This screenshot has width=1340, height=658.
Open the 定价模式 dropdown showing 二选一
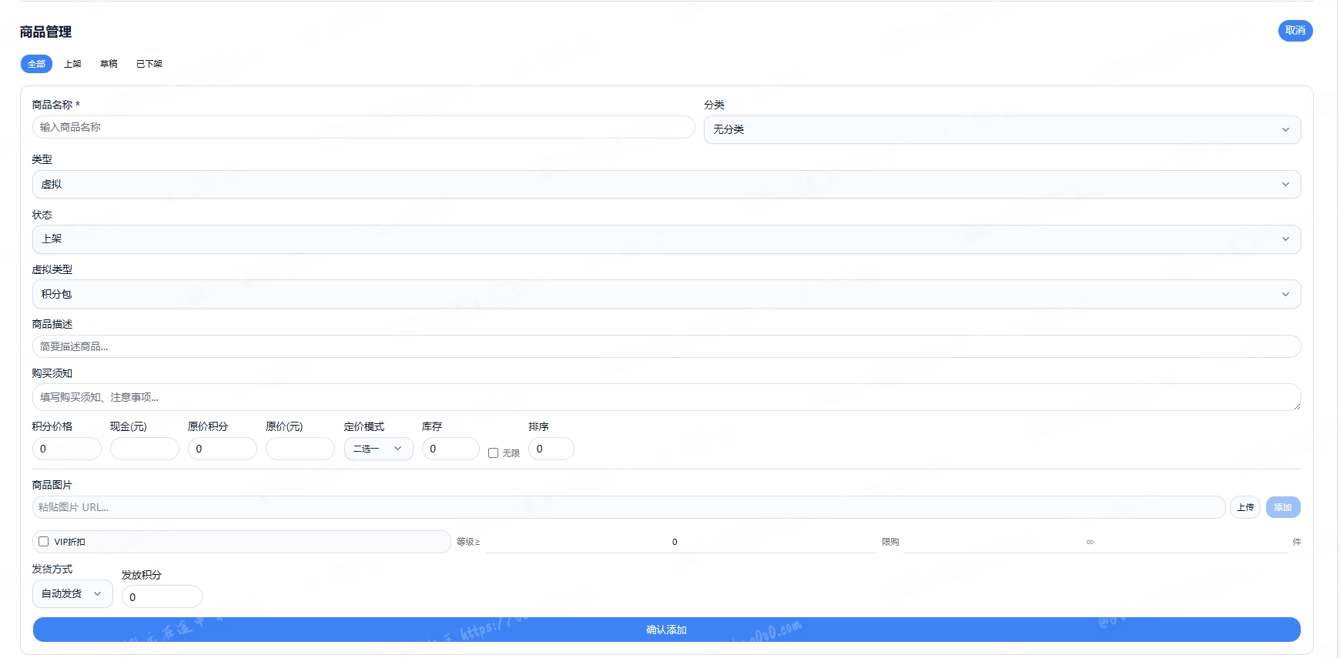(x=378, y=449)
